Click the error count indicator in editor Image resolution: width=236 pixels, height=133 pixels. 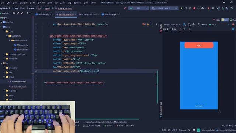(144, 24)
